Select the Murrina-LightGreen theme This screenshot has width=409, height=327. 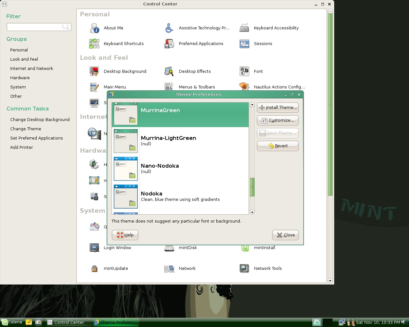[180, 141]
